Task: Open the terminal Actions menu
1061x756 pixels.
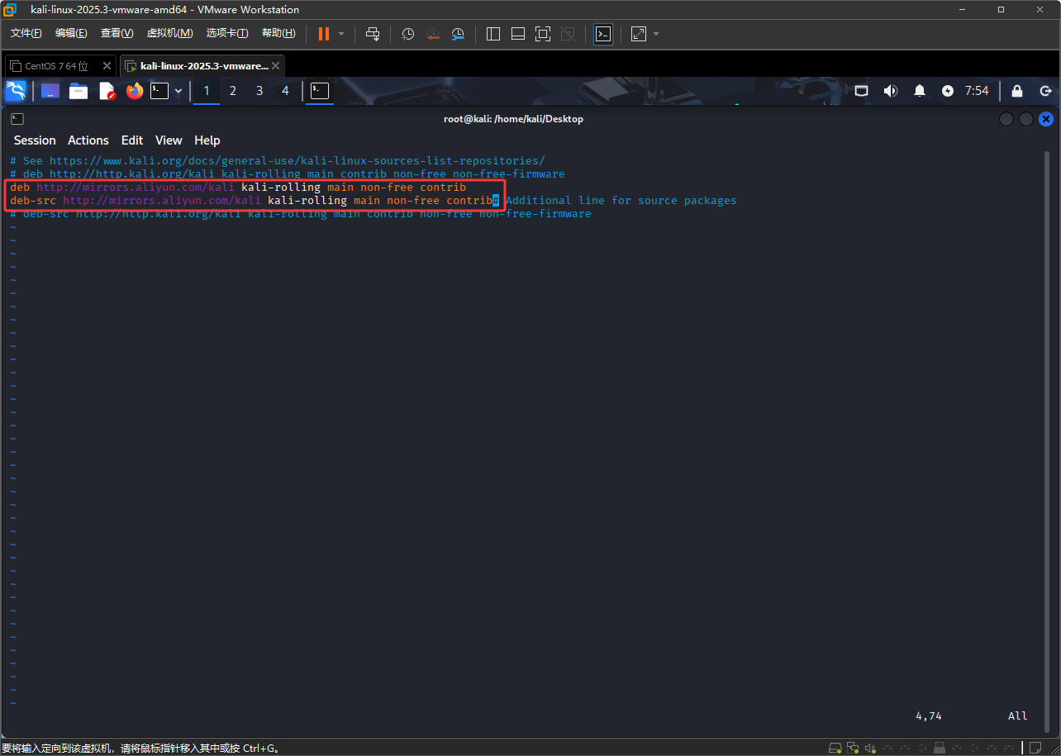Action: click(x=88, y=140)
